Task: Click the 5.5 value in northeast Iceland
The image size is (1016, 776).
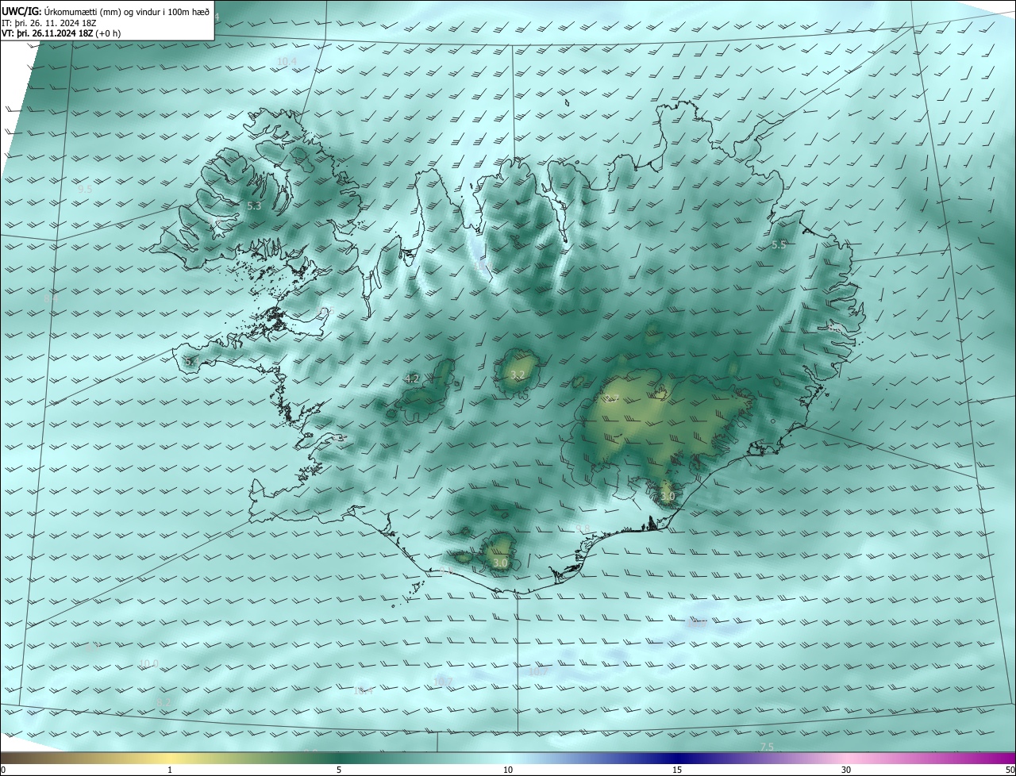Action: click(x=779, y=245)
